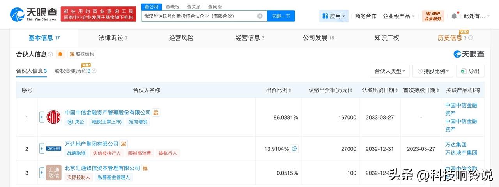Open the TianYanCha logo homepage
Screen dimensions: 499x187
point(33,14)
